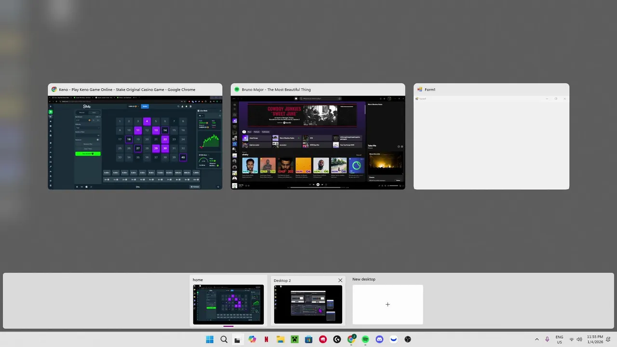The image size is (617, 347).
Task: Click the Task View taskbar icon
Action: [x=237, y=339]
